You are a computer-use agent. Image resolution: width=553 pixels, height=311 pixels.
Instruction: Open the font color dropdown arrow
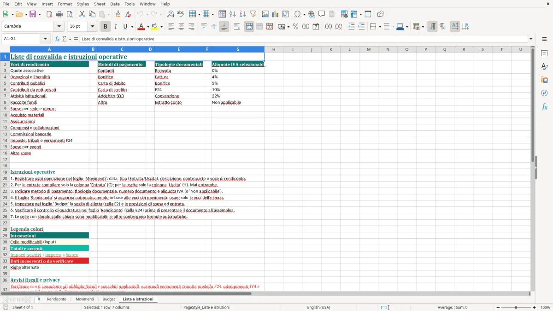147,27
